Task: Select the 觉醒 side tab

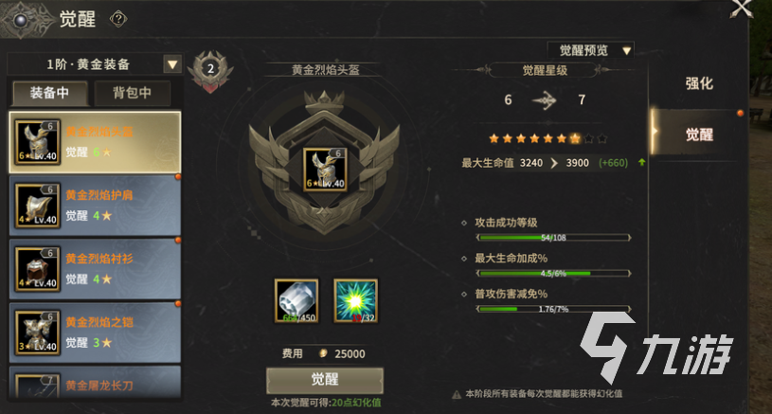Action: [699, 135]
